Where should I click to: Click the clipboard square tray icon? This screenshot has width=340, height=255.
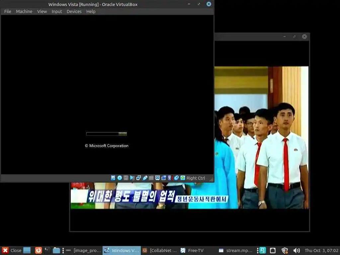(x=273, y=250)
